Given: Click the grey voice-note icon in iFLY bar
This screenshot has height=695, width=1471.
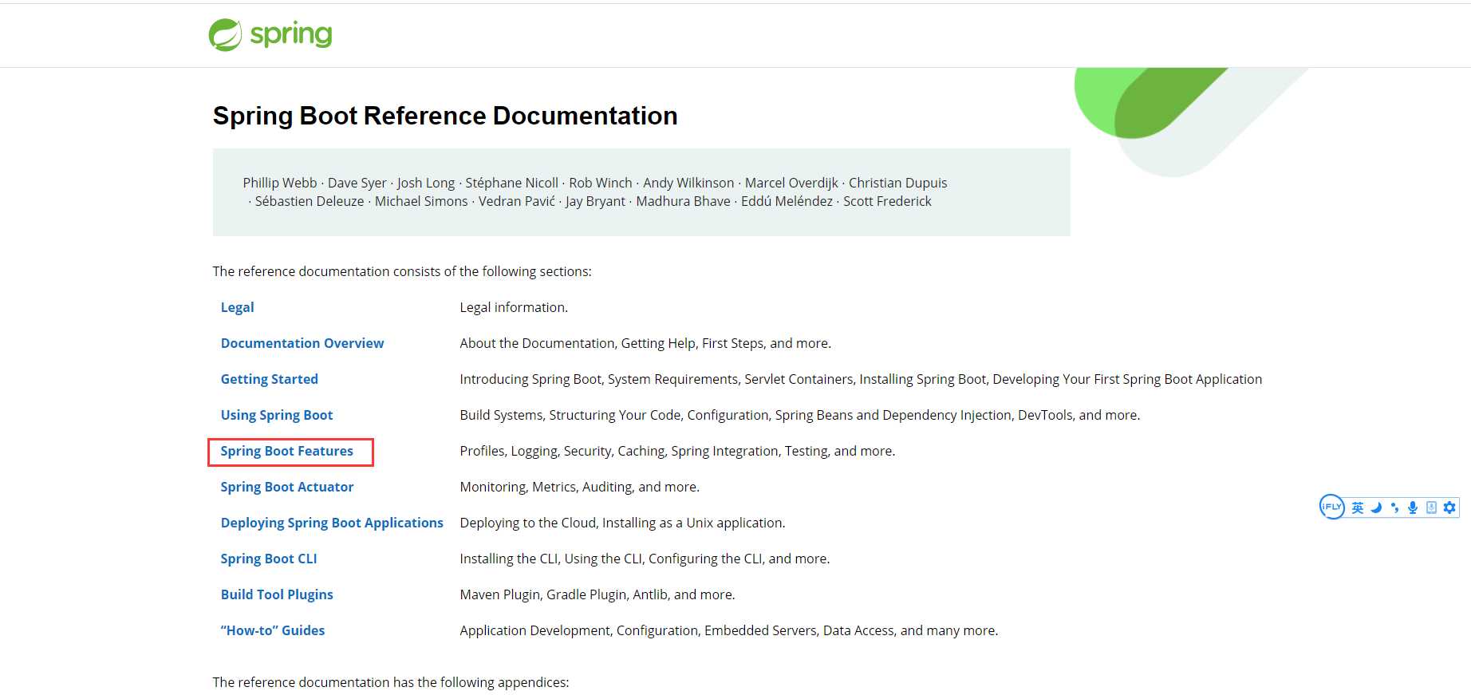Looking at the screenshot, I should [x=1431, y=507].
